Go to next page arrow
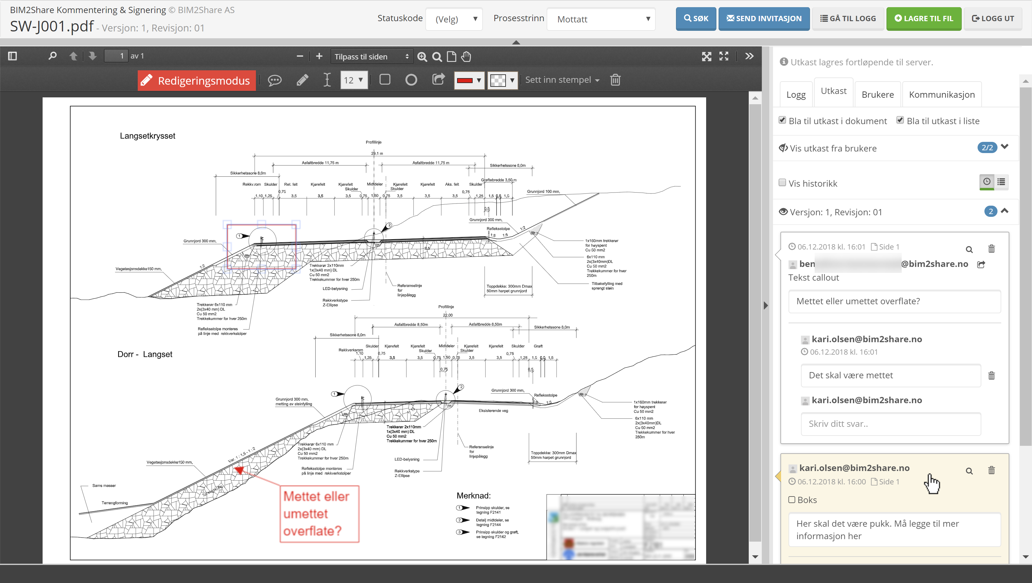 pos(93,56)
